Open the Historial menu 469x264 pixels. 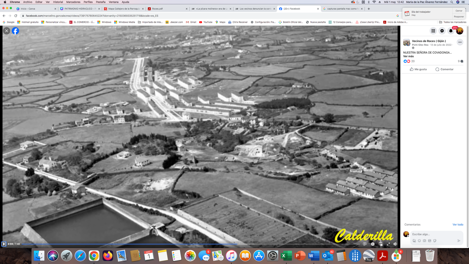pyautogui.click(x=58, y=2)
